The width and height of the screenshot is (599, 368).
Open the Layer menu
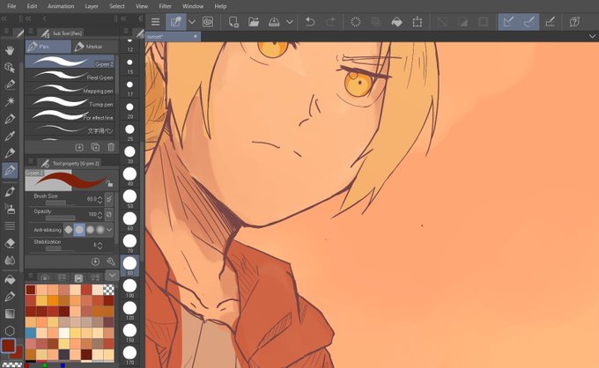tap(92, 6)
